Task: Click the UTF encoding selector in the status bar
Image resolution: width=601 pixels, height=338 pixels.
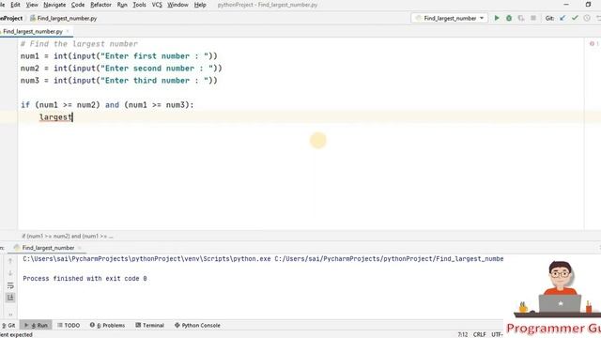Action: pos(497,334)
